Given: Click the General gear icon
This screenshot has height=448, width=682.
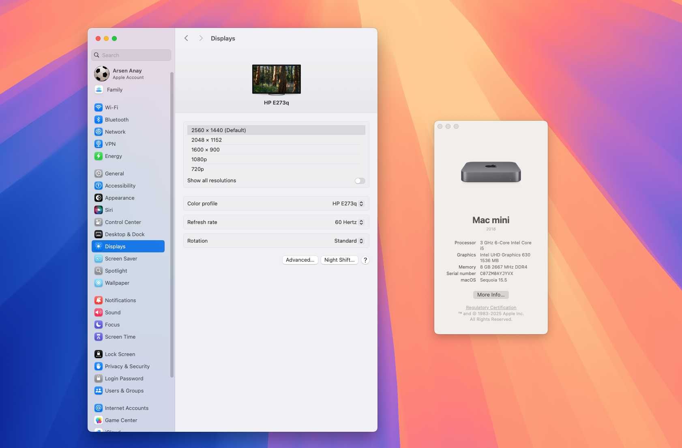Looking at the screenshot, I should pyautogui.click(x=99, y=173).
